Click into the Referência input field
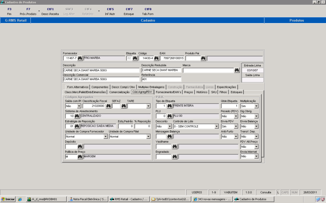The height and width of the screenshot is (203, 326). 161,79
